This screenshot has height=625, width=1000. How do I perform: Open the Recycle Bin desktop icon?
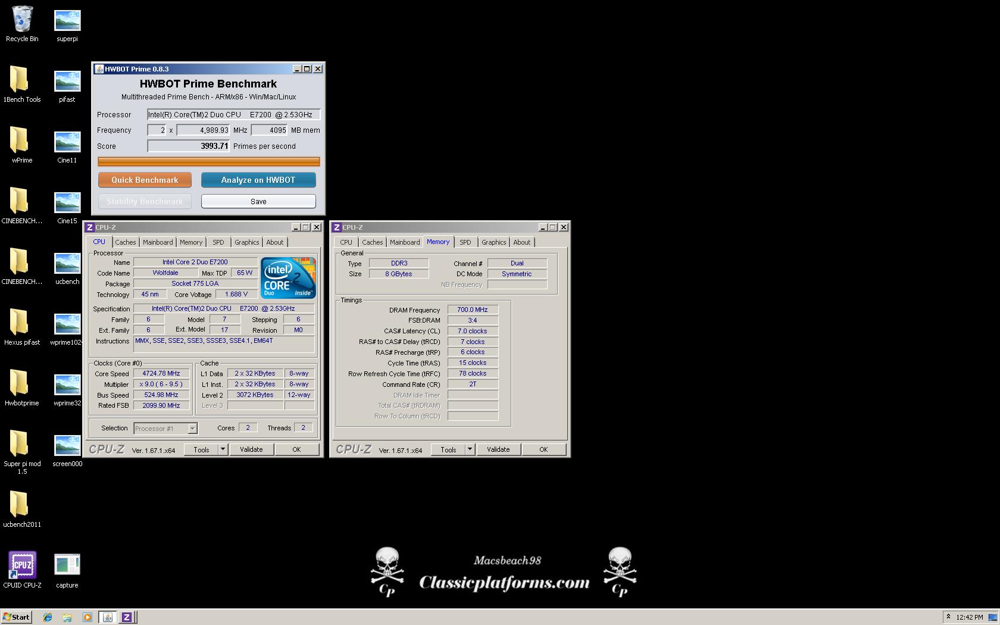(22, 24)
